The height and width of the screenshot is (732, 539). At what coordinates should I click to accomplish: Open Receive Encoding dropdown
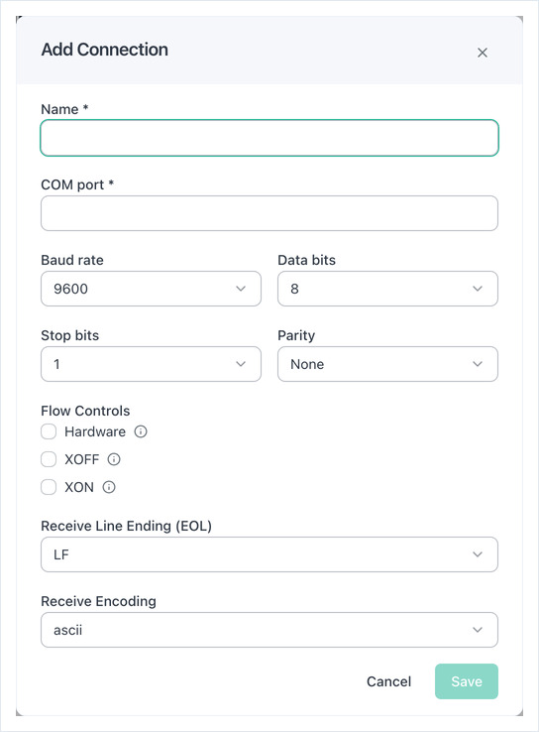(269, 630)
